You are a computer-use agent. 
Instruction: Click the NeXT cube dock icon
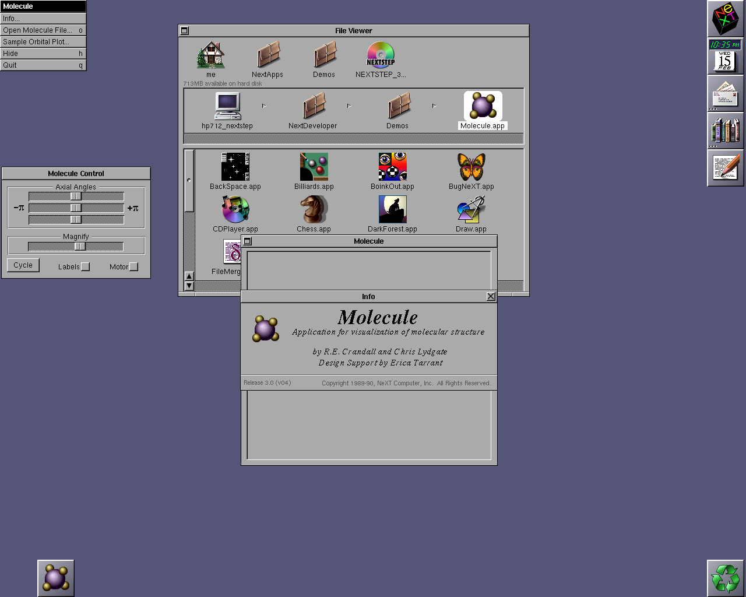coord(726,19)
